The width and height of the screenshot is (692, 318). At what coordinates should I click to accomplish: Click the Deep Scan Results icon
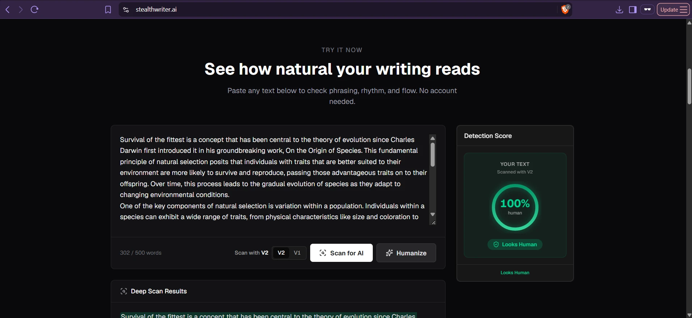124,291
